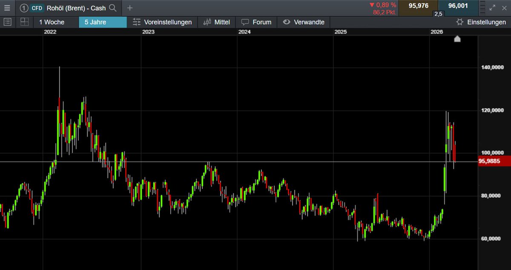Add a new chart tab with plus
511x270 pixels.
point(130,8)
